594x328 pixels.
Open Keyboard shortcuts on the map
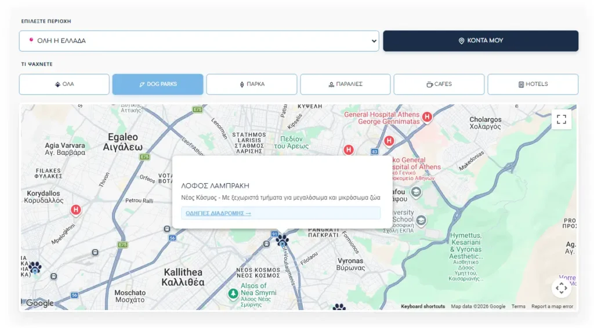point(423,307)
